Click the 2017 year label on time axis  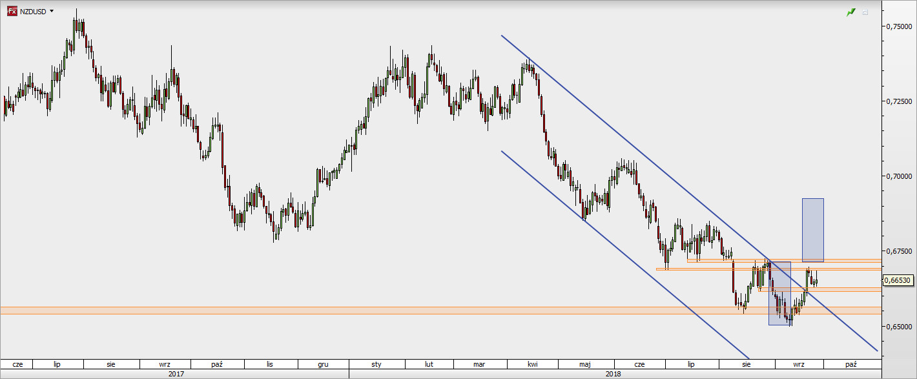click(x=175, y=373)
